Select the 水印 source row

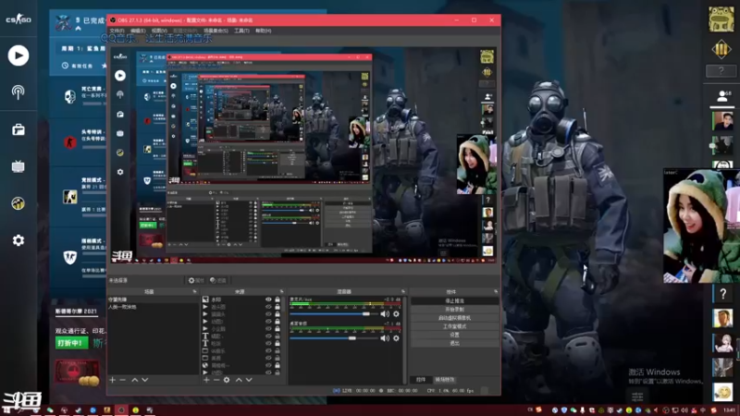coord(240,300)
